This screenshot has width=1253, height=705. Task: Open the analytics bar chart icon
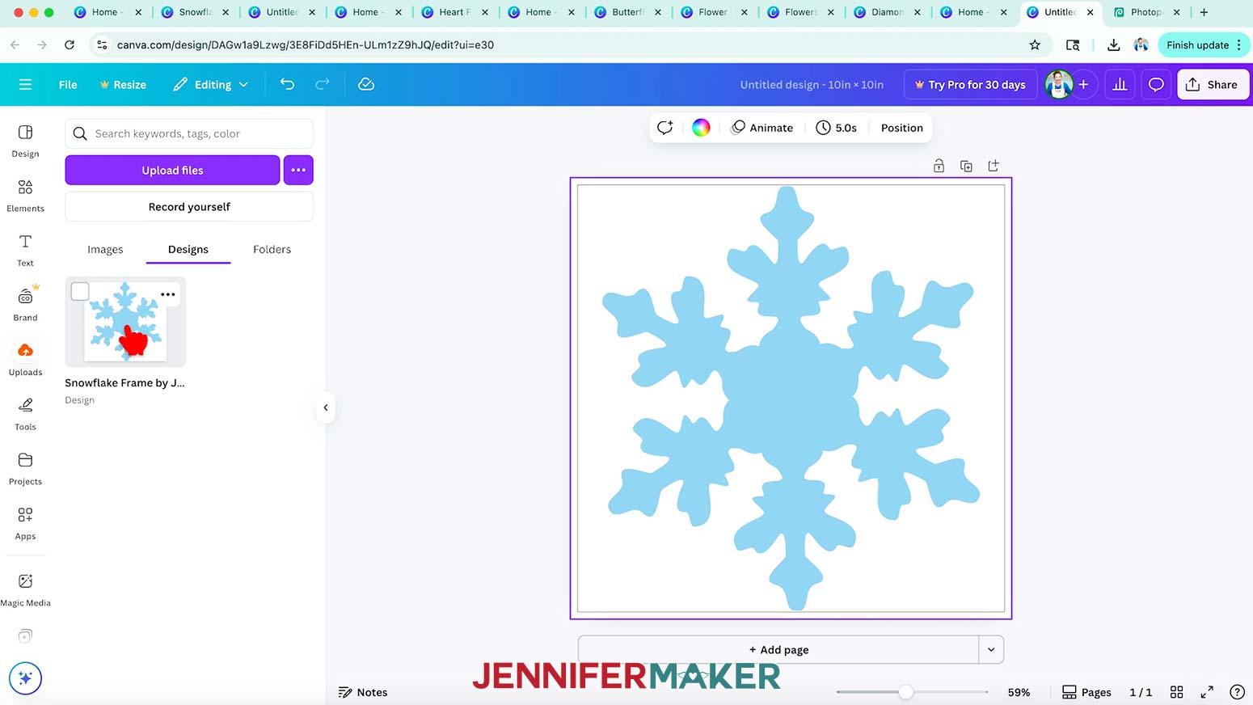1120,84
